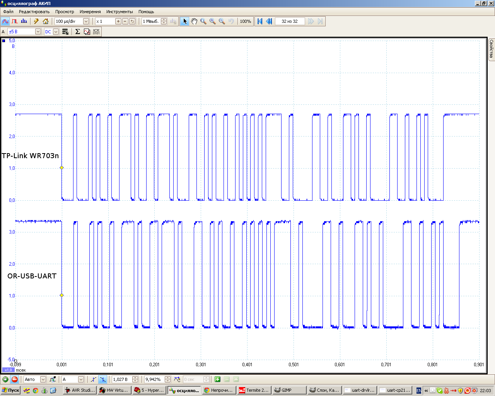Switch to oscilloscope mode icon
This screenshot has width=495, height=396.
[x=5, y=21]
